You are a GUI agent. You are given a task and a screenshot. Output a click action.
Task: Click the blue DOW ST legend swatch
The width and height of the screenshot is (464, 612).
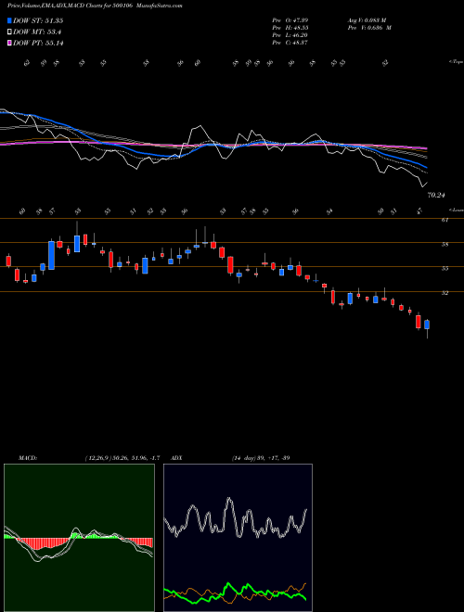click(9, 20)
